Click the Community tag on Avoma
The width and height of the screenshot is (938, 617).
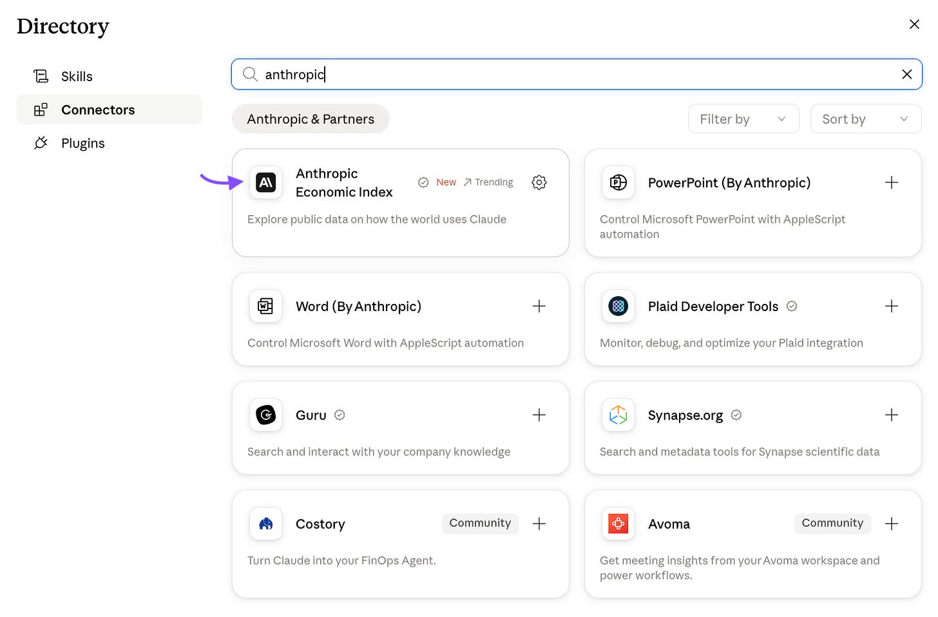click(832, 523)
